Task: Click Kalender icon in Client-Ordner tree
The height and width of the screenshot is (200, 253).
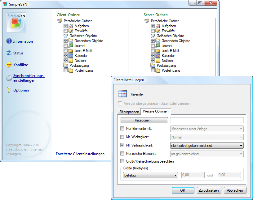Action: (71, 56)
